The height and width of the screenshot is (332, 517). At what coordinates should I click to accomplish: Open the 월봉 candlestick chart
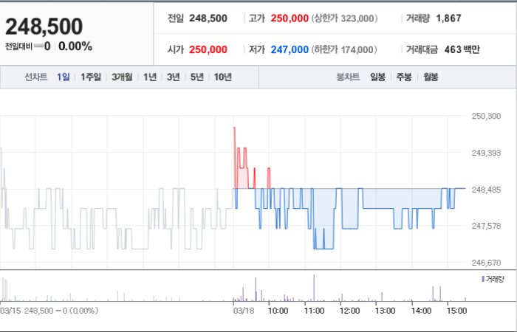coord(431,77)
